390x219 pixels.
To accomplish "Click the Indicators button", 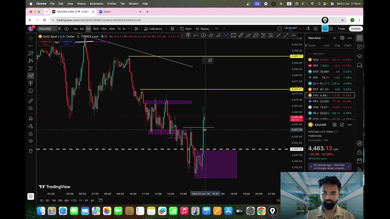I will [x=153, y=29].
